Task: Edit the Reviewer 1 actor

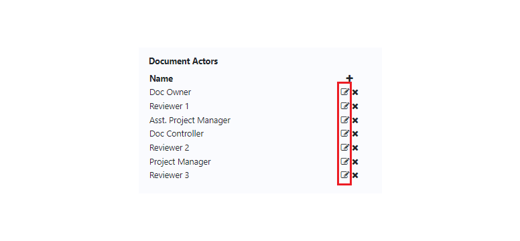Action: pos(345,106)
